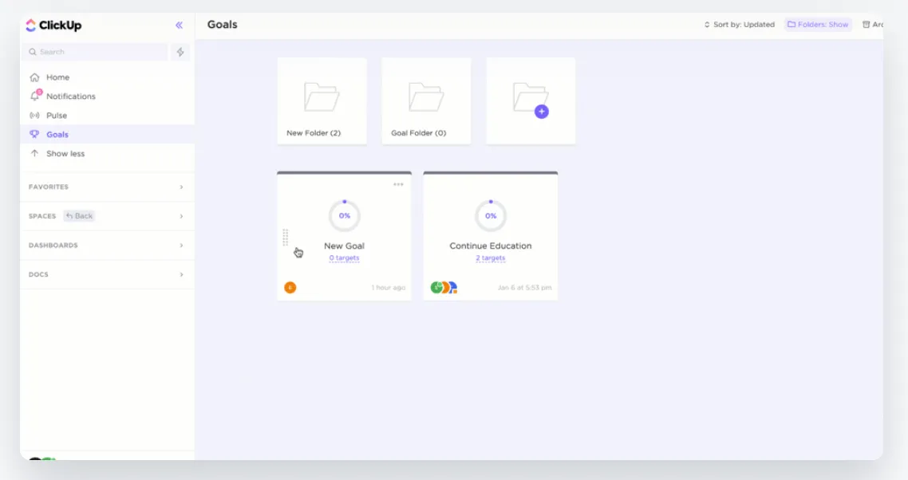This screenshot has height=480, width=908.
Task: Add a new goal folder with plus
Action: coord(542,112)
